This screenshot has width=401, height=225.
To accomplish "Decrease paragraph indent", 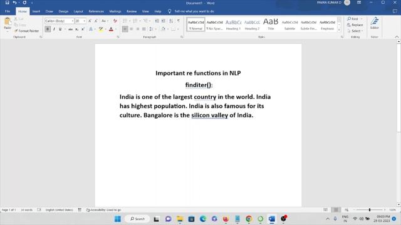I will (x=157, y=21).
